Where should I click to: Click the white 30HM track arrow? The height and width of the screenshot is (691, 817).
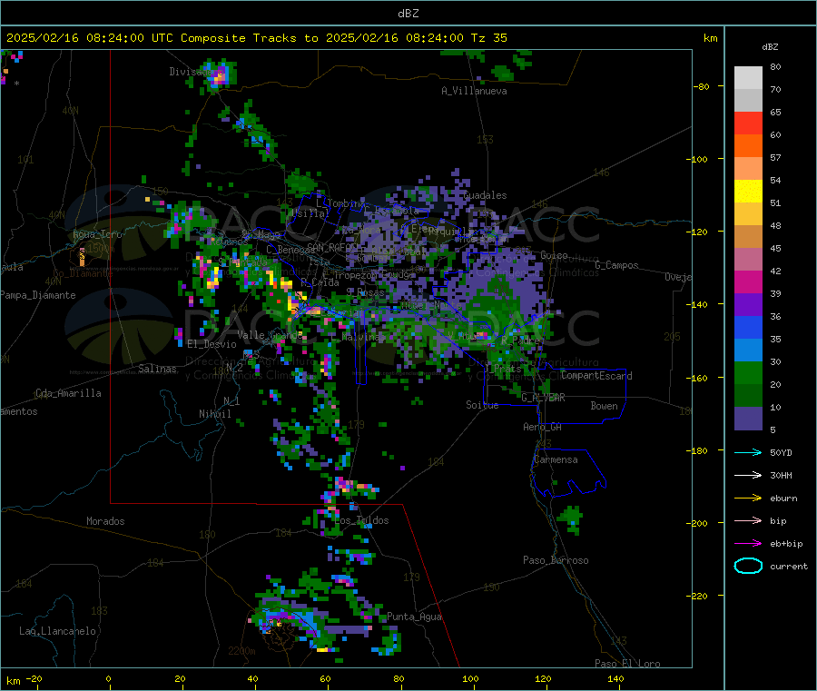[x=748, y=475]
